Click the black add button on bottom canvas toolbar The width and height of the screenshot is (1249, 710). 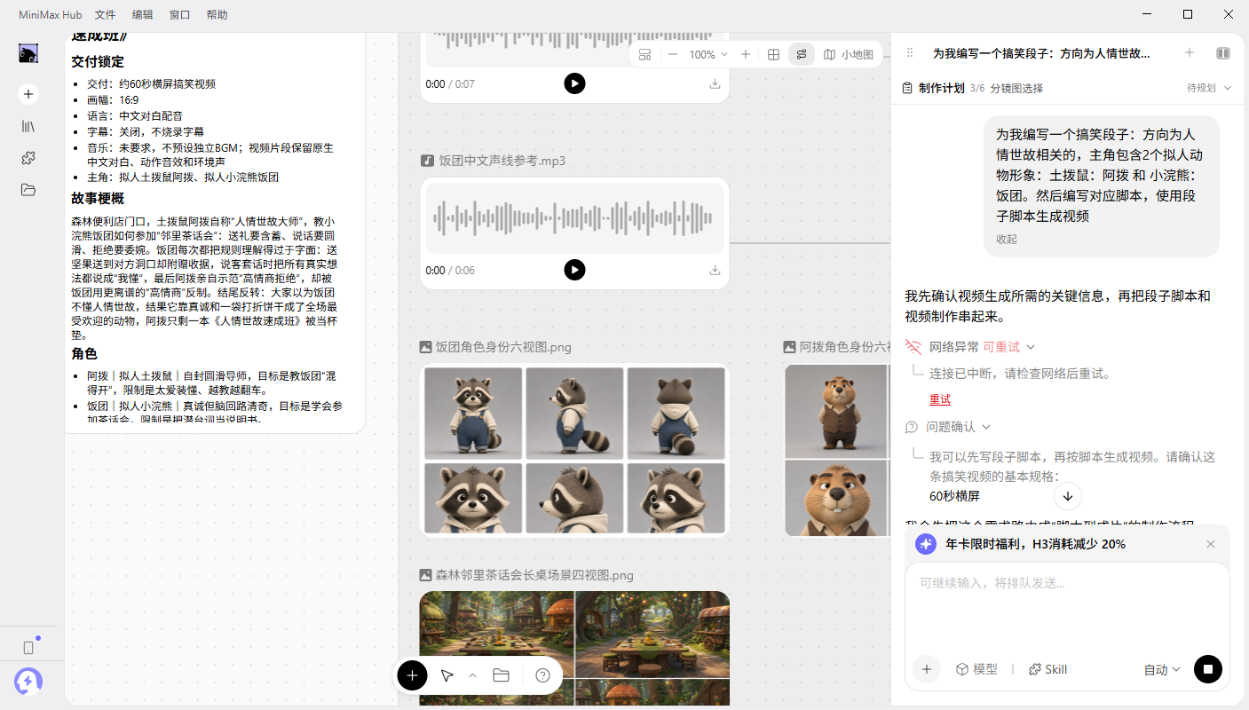(x=412, y=675)
